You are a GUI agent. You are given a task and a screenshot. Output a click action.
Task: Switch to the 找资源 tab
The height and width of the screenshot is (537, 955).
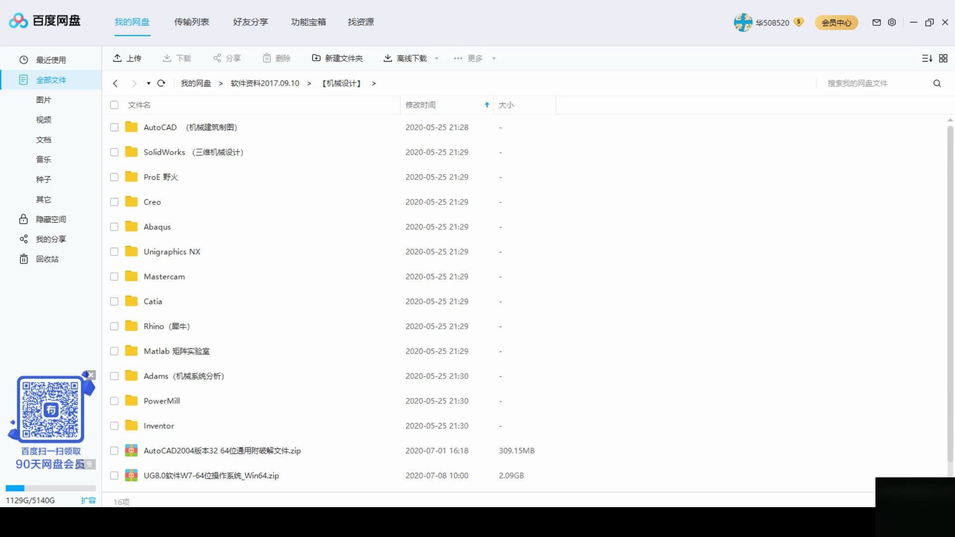pyautogui.click(x=361, y=22)
